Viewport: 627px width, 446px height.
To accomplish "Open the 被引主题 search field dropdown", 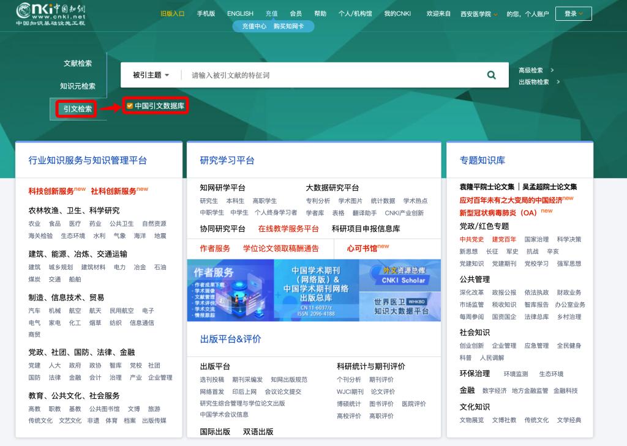I will [151, 75].
